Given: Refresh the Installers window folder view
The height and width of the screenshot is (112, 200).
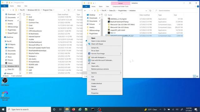Looking at the screenshot, I should tap(150, 11).
